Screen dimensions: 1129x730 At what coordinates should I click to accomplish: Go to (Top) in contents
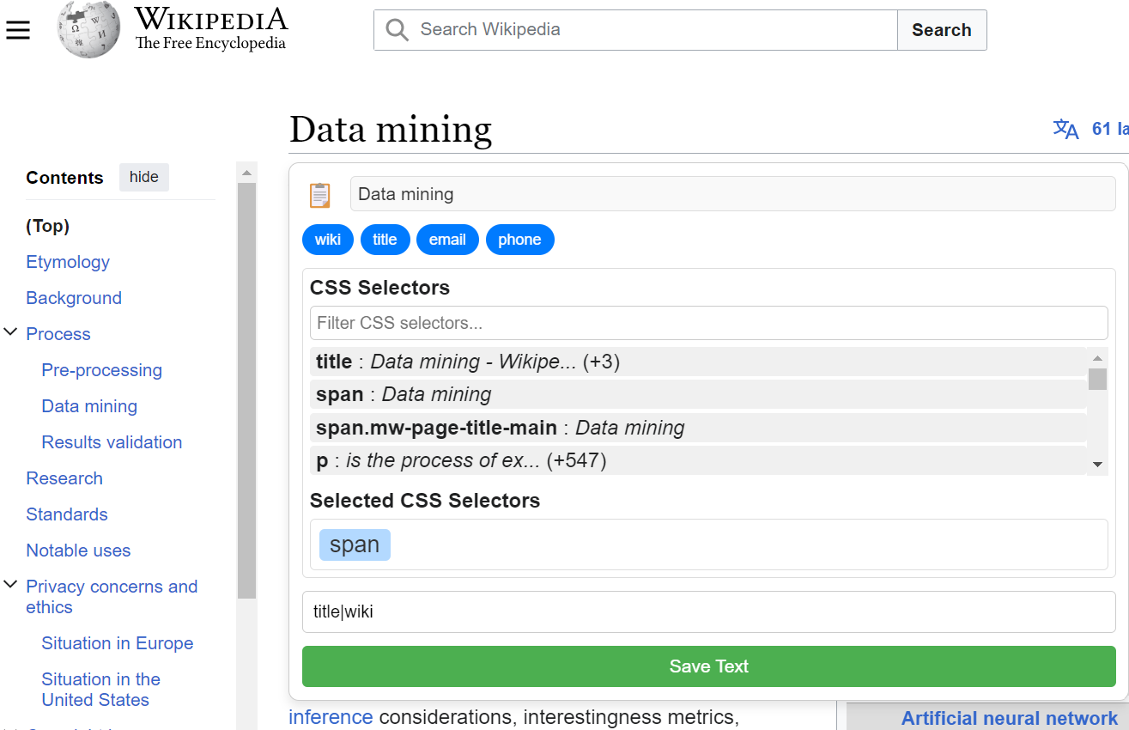point(48,226)
